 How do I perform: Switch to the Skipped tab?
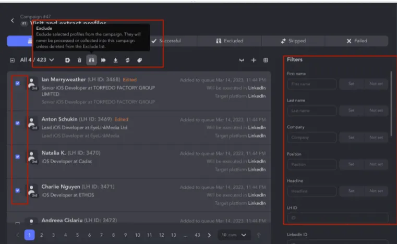click(293, 41)
